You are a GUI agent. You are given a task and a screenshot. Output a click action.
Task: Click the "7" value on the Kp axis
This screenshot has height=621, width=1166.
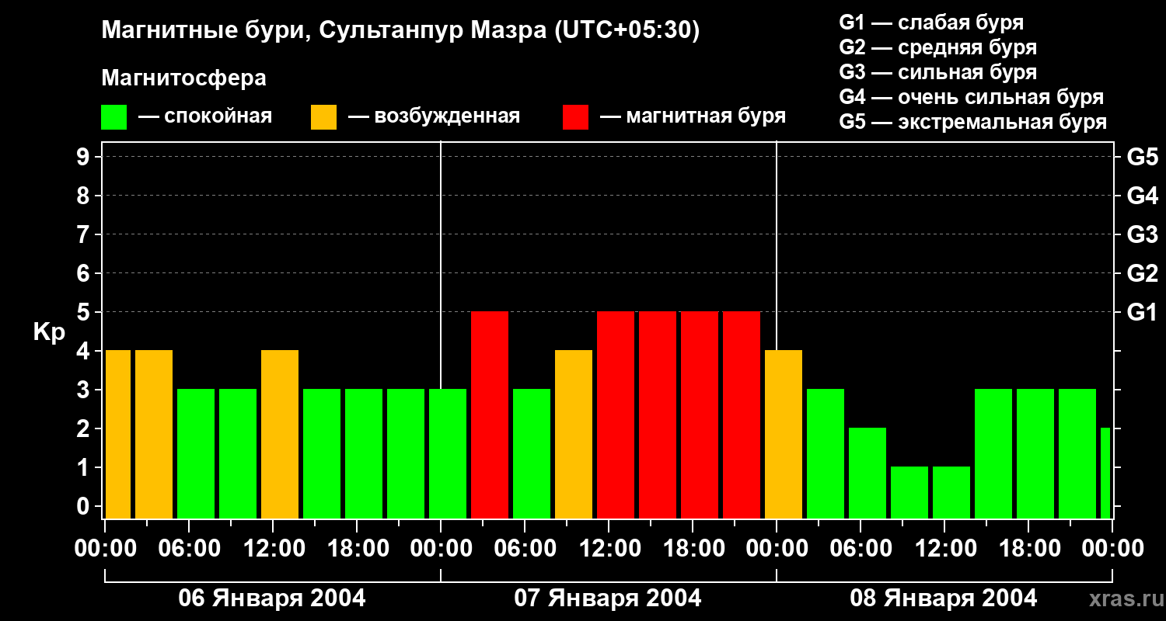coord(85,234)
